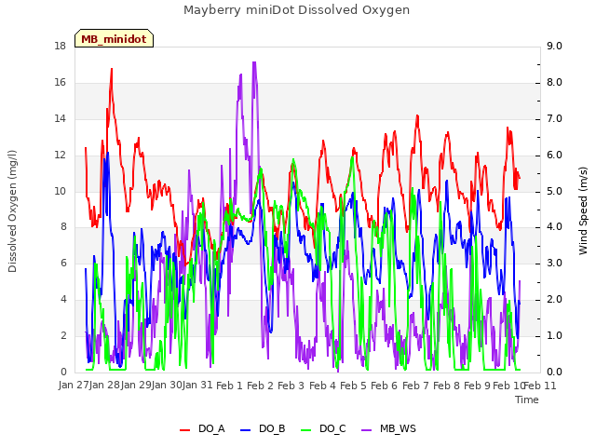Viewport: 596px width, 447px height.
Task: Click the 14 value on left axis
Action: (x=60, y=118)
